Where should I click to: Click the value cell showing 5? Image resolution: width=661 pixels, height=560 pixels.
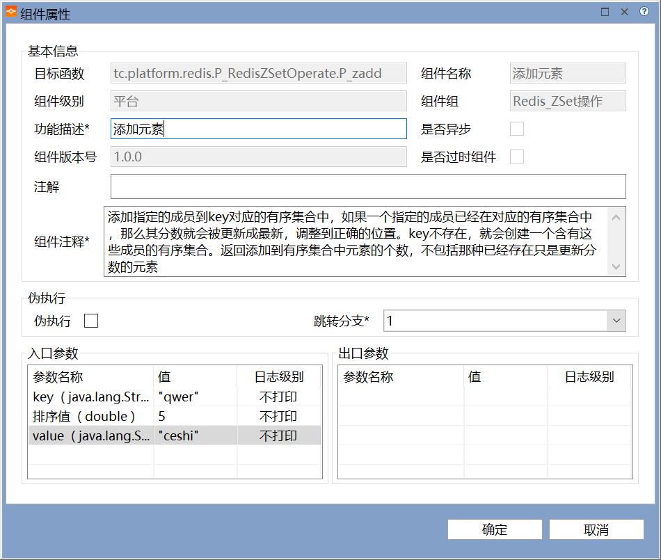click(x=196, y=416)
